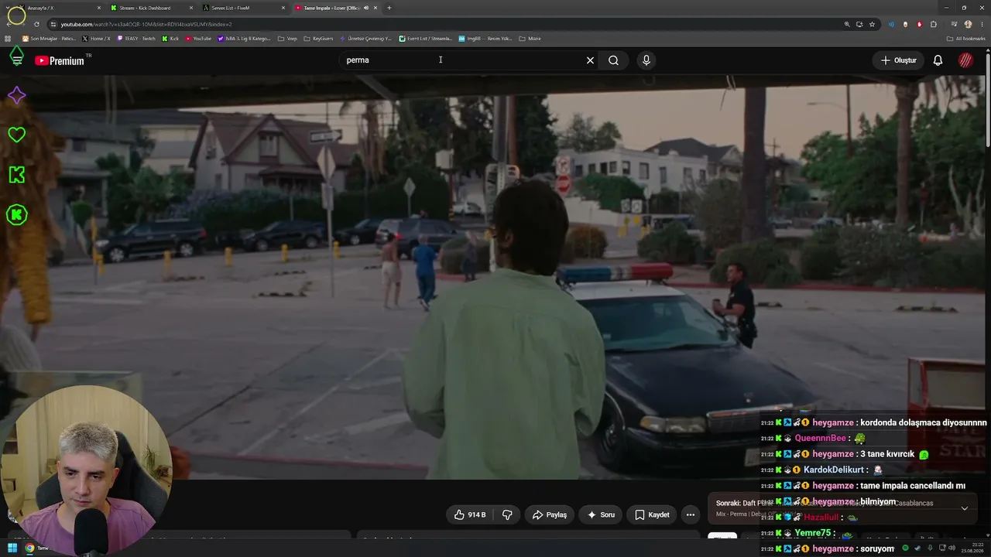Image resolution: width=991 pixels, height=557 pixels.
Task: Open the NBA 3. Lig B Katego bookmark
Action: 245,38
